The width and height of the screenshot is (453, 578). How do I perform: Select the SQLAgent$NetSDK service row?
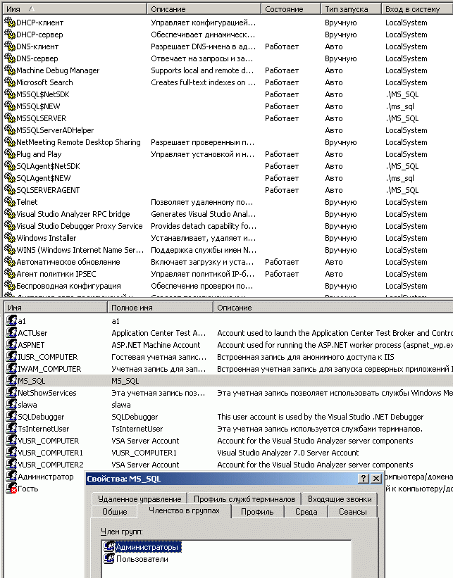[x=228, y=166]
